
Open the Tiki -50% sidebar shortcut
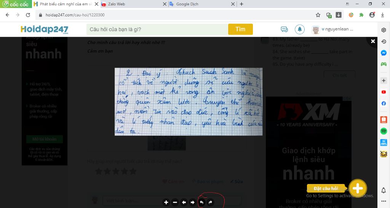coord(384,142)
